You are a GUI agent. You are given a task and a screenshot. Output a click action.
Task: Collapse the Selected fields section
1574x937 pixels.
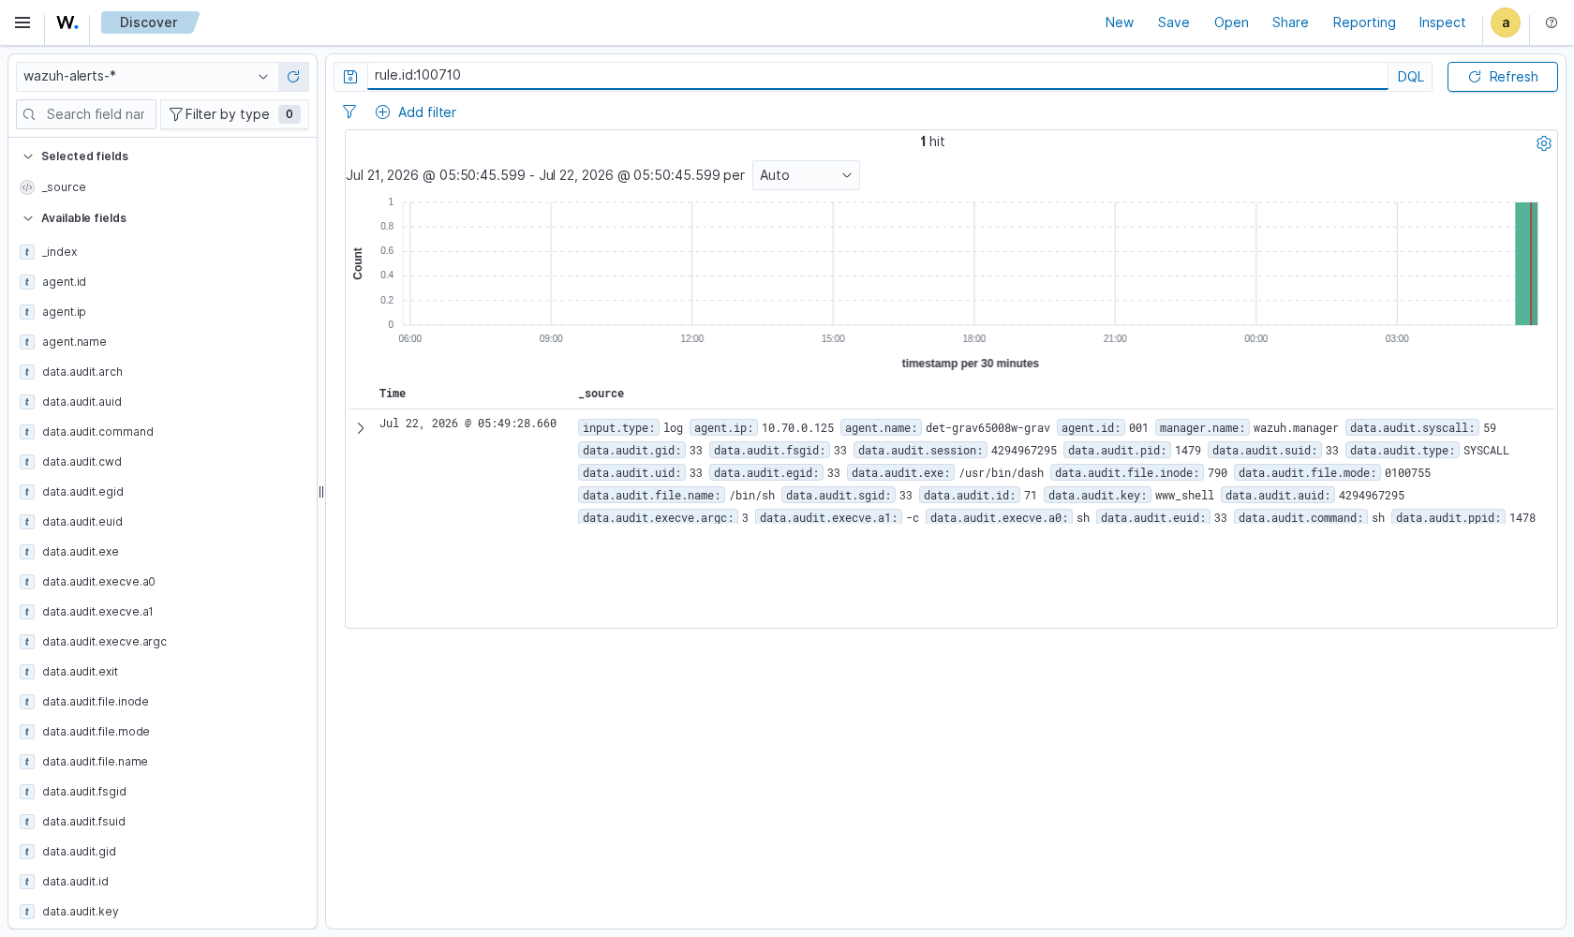(76, 156)
